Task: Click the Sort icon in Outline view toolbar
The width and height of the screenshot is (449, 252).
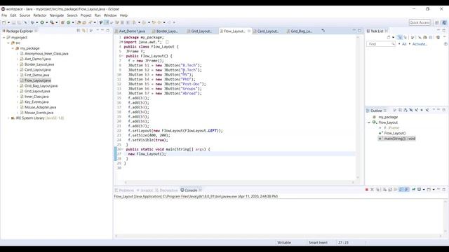Action: [x=406, y=111]
